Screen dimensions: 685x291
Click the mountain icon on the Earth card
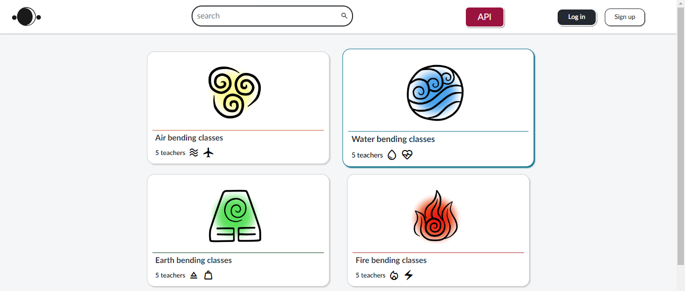coord(194,275)
